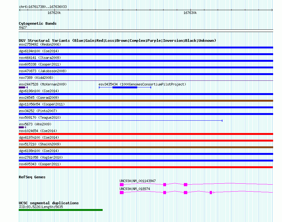Click the blue bar under esv2761058
Screen dimensions: 282x222
tap(146, 161)
